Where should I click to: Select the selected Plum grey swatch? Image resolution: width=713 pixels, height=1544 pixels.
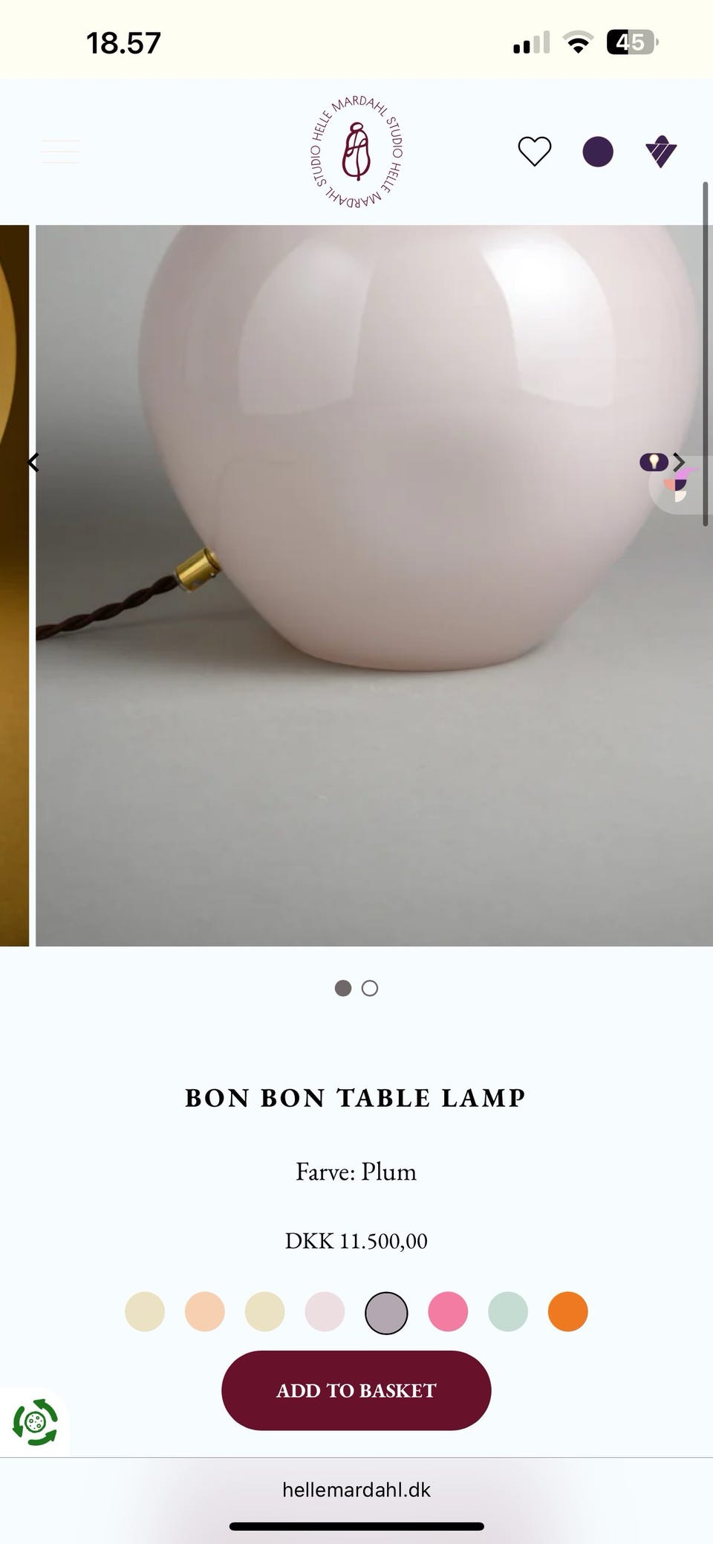(386, 1313)
